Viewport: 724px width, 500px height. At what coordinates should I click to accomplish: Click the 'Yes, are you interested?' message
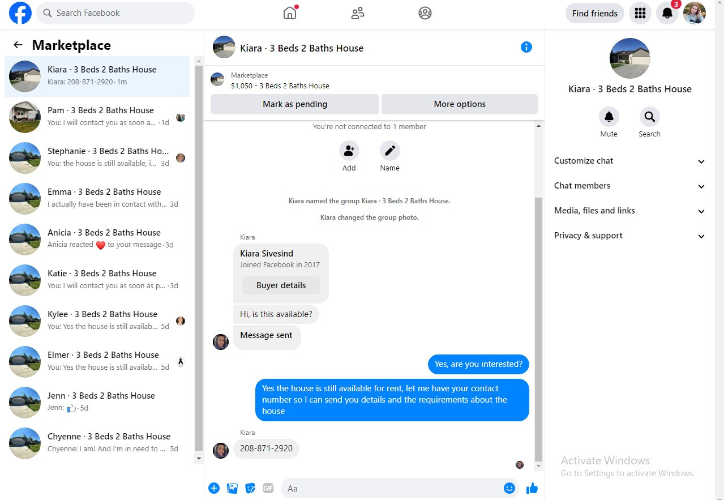(x=478, y=364)
